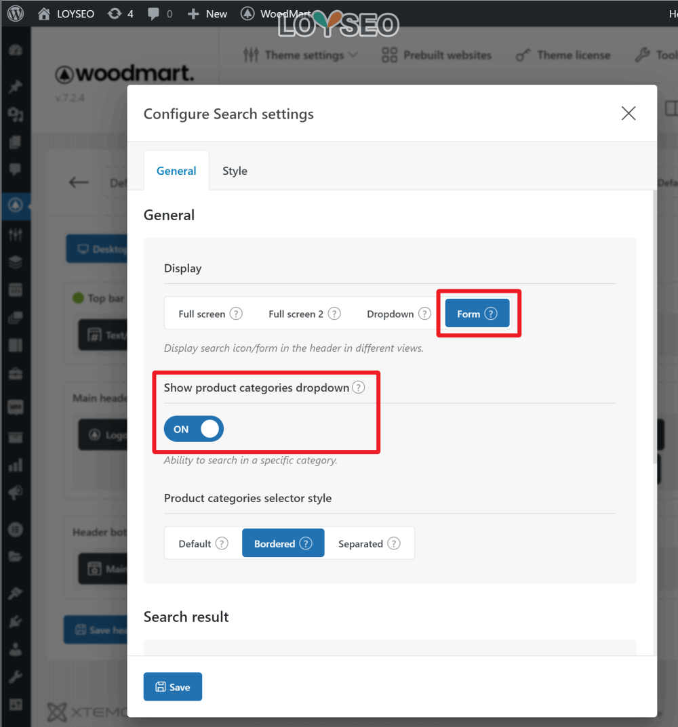Viewport: 678px width, 727px height.
Task: Go back with the left arrow
Action: coord(79,182)
